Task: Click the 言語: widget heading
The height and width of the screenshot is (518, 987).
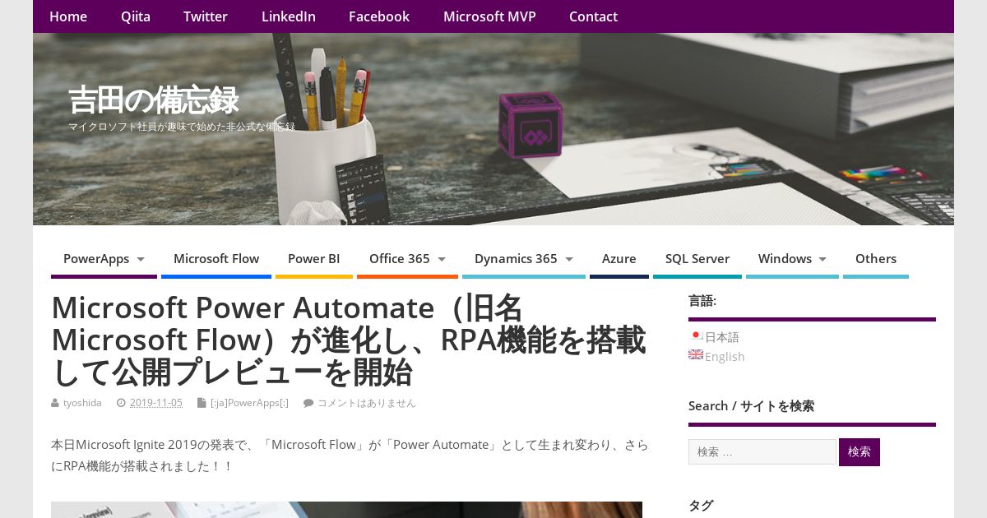Action: pos(702,301)
